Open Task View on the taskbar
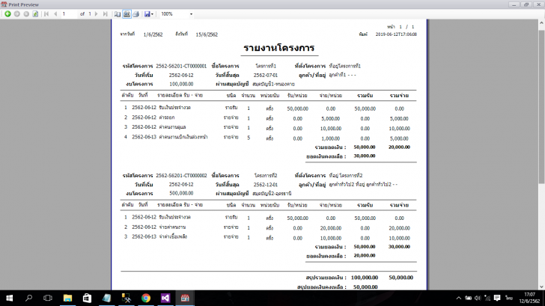This screenshot has height=306, width=545. point(48,298)
